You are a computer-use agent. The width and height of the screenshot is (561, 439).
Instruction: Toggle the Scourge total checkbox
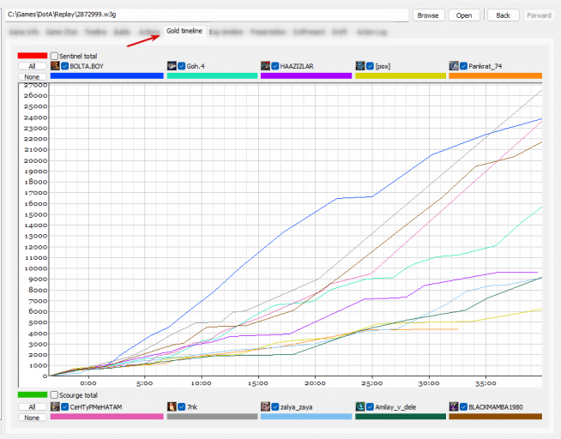[54, 394]
